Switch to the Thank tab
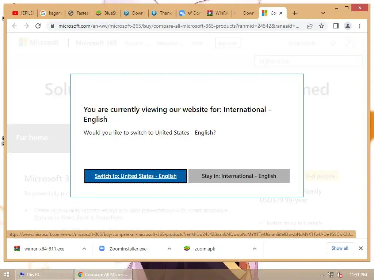 click(x=162, y=13)
